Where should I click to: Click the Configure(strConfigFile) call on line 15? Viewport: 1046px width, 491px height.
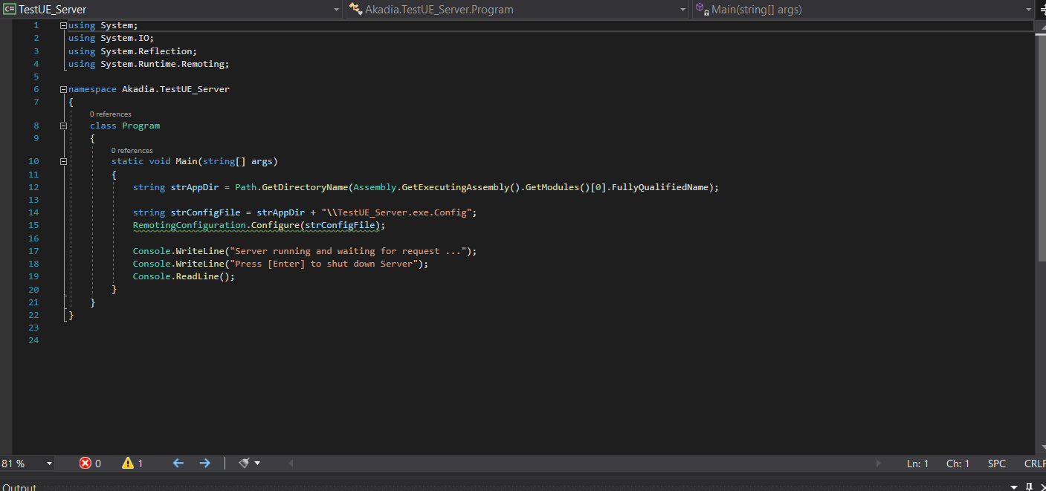(x=315, y=225)
